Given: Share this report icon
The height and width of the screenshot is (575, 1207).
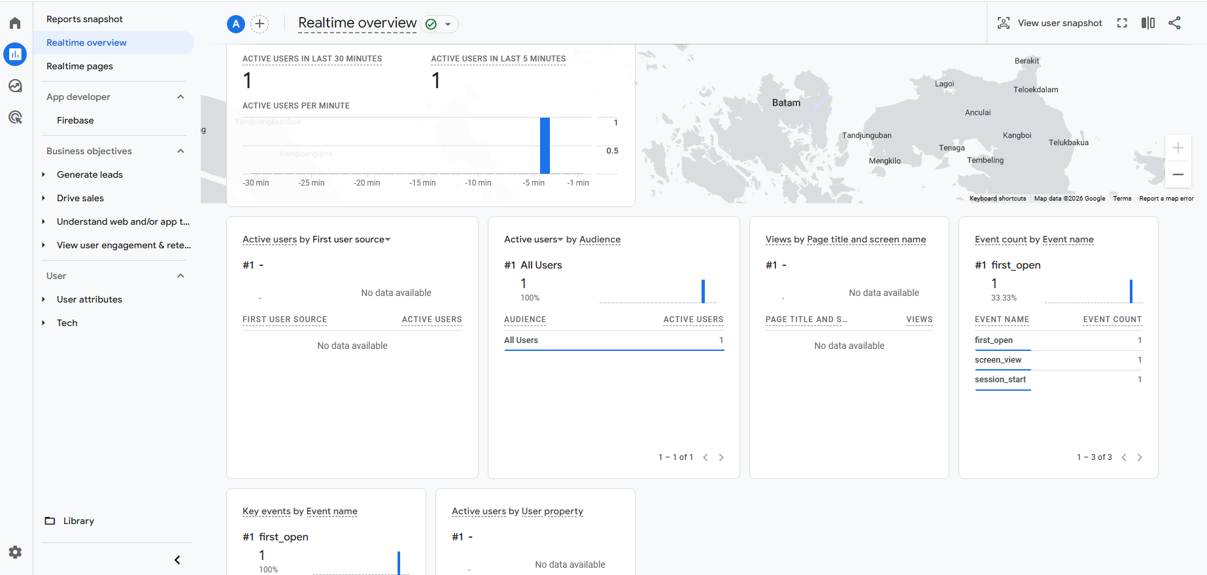Looking at the screenshot, I should (x=1174, y=23).
